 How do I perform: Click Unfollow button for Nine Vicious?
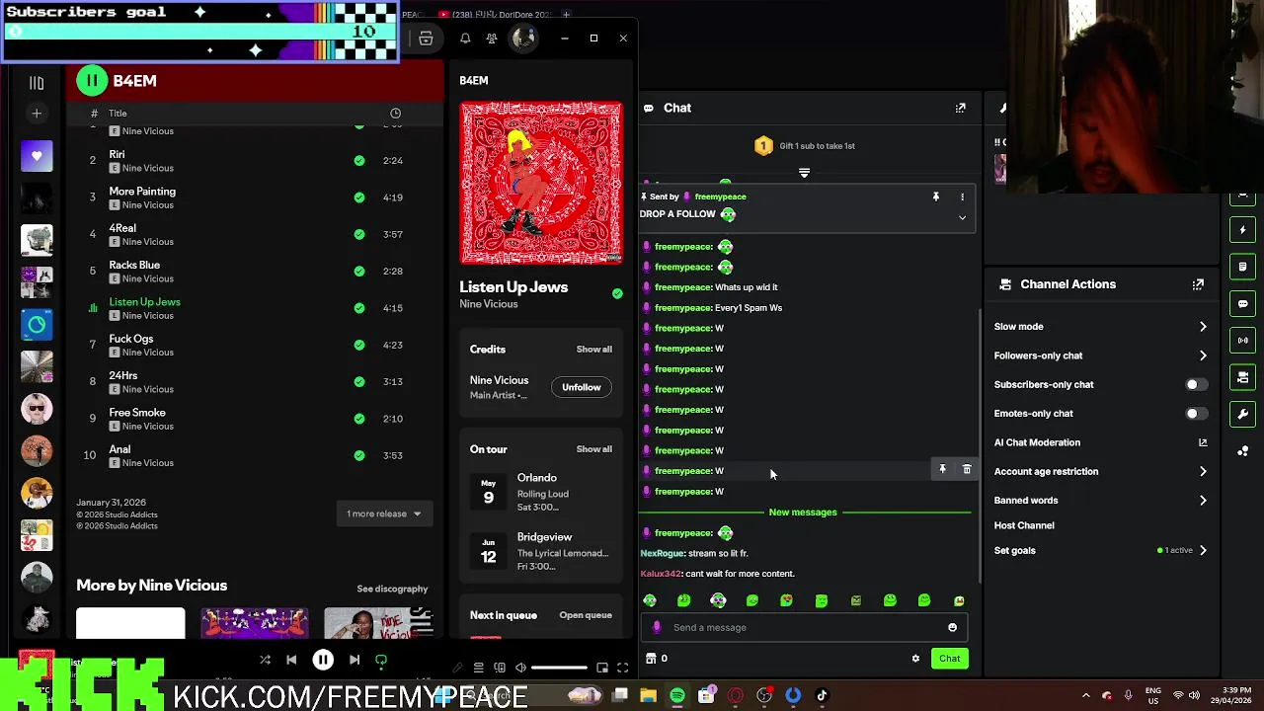582,387
